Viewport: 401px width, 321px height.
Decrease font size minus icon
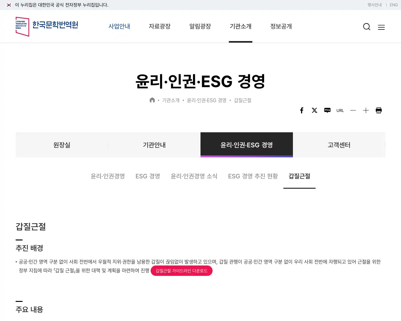click(x=353, y=110)
